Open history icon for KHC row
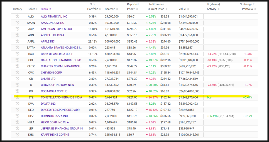 point(17,135)
